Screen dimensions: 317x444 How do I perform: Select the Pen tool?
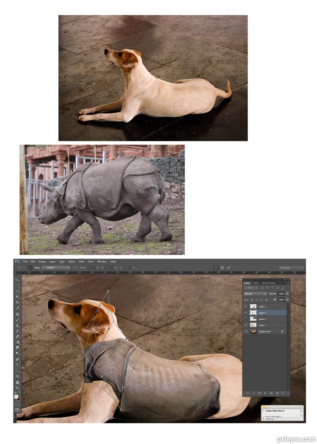tap(17, 359)
